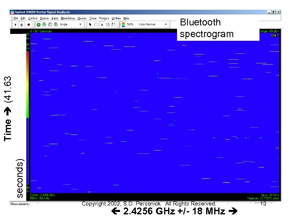This screenshot has height=218, width=291.
Task: Click the Span 36 MHz readout
Action: (x=270, y=195)
